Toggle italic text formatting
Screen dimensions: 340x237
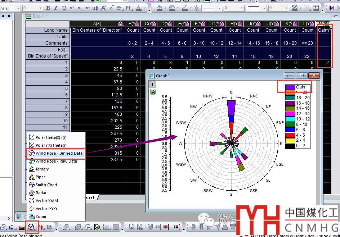tap(56, 8)
